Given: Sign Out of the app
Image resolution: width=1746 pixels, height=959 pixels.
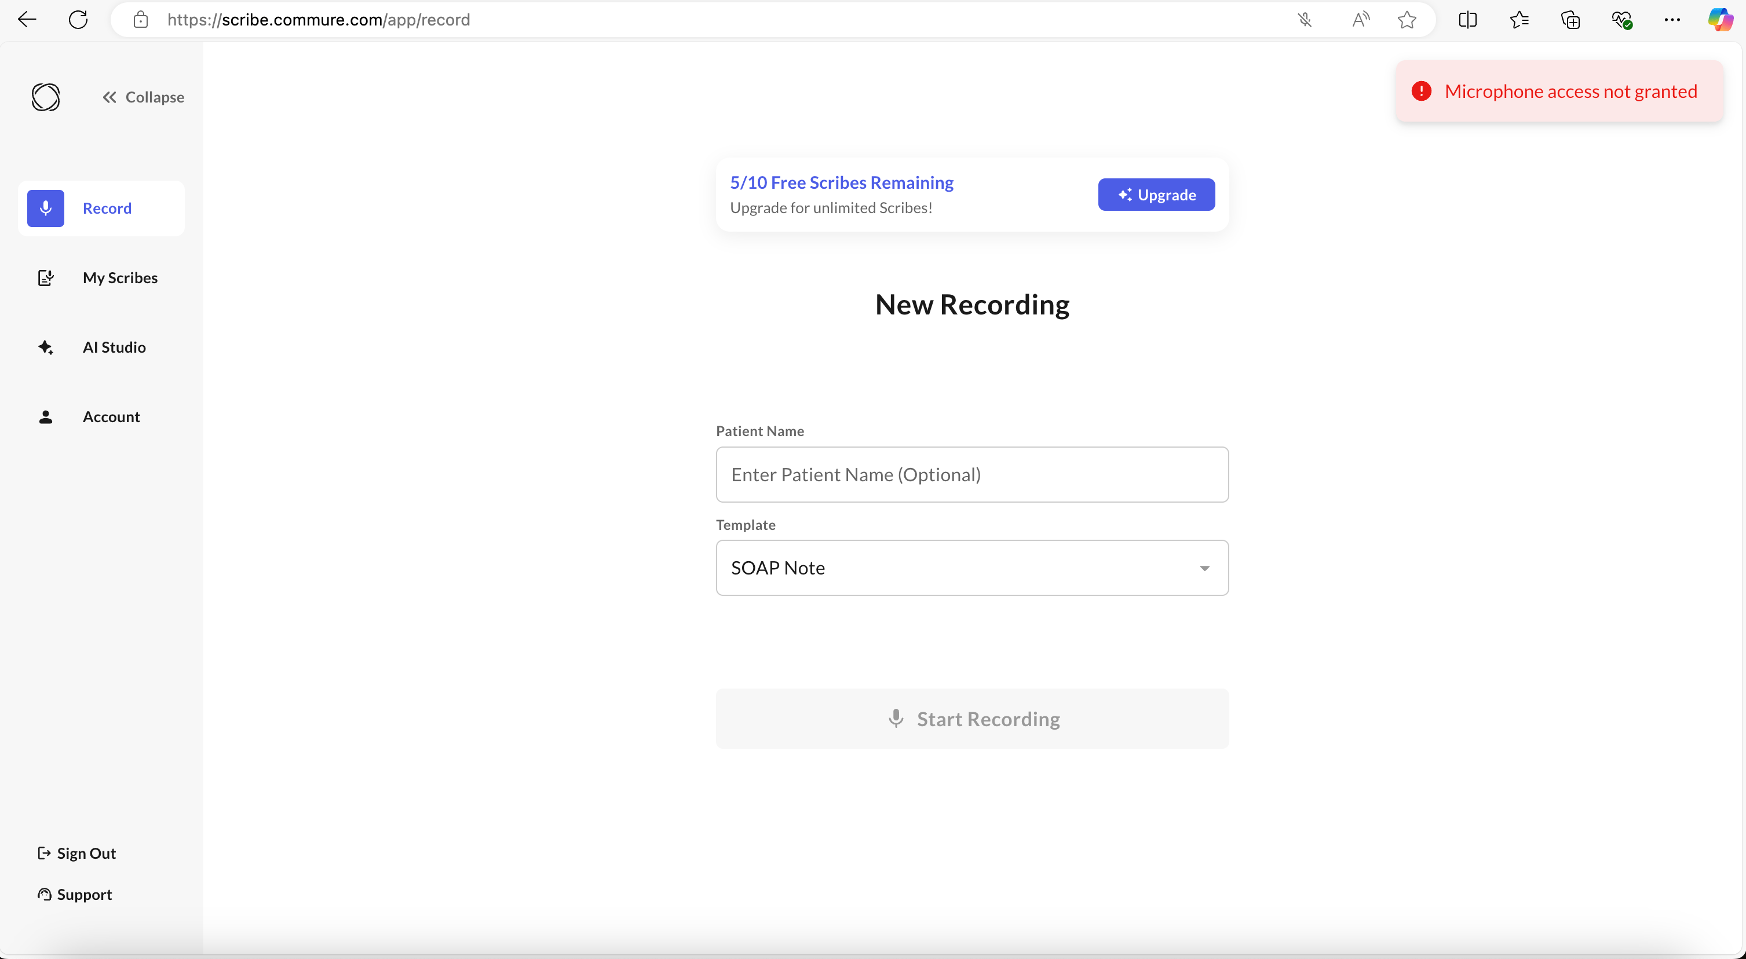Looking at the screenshot, I should click(76, 853).
